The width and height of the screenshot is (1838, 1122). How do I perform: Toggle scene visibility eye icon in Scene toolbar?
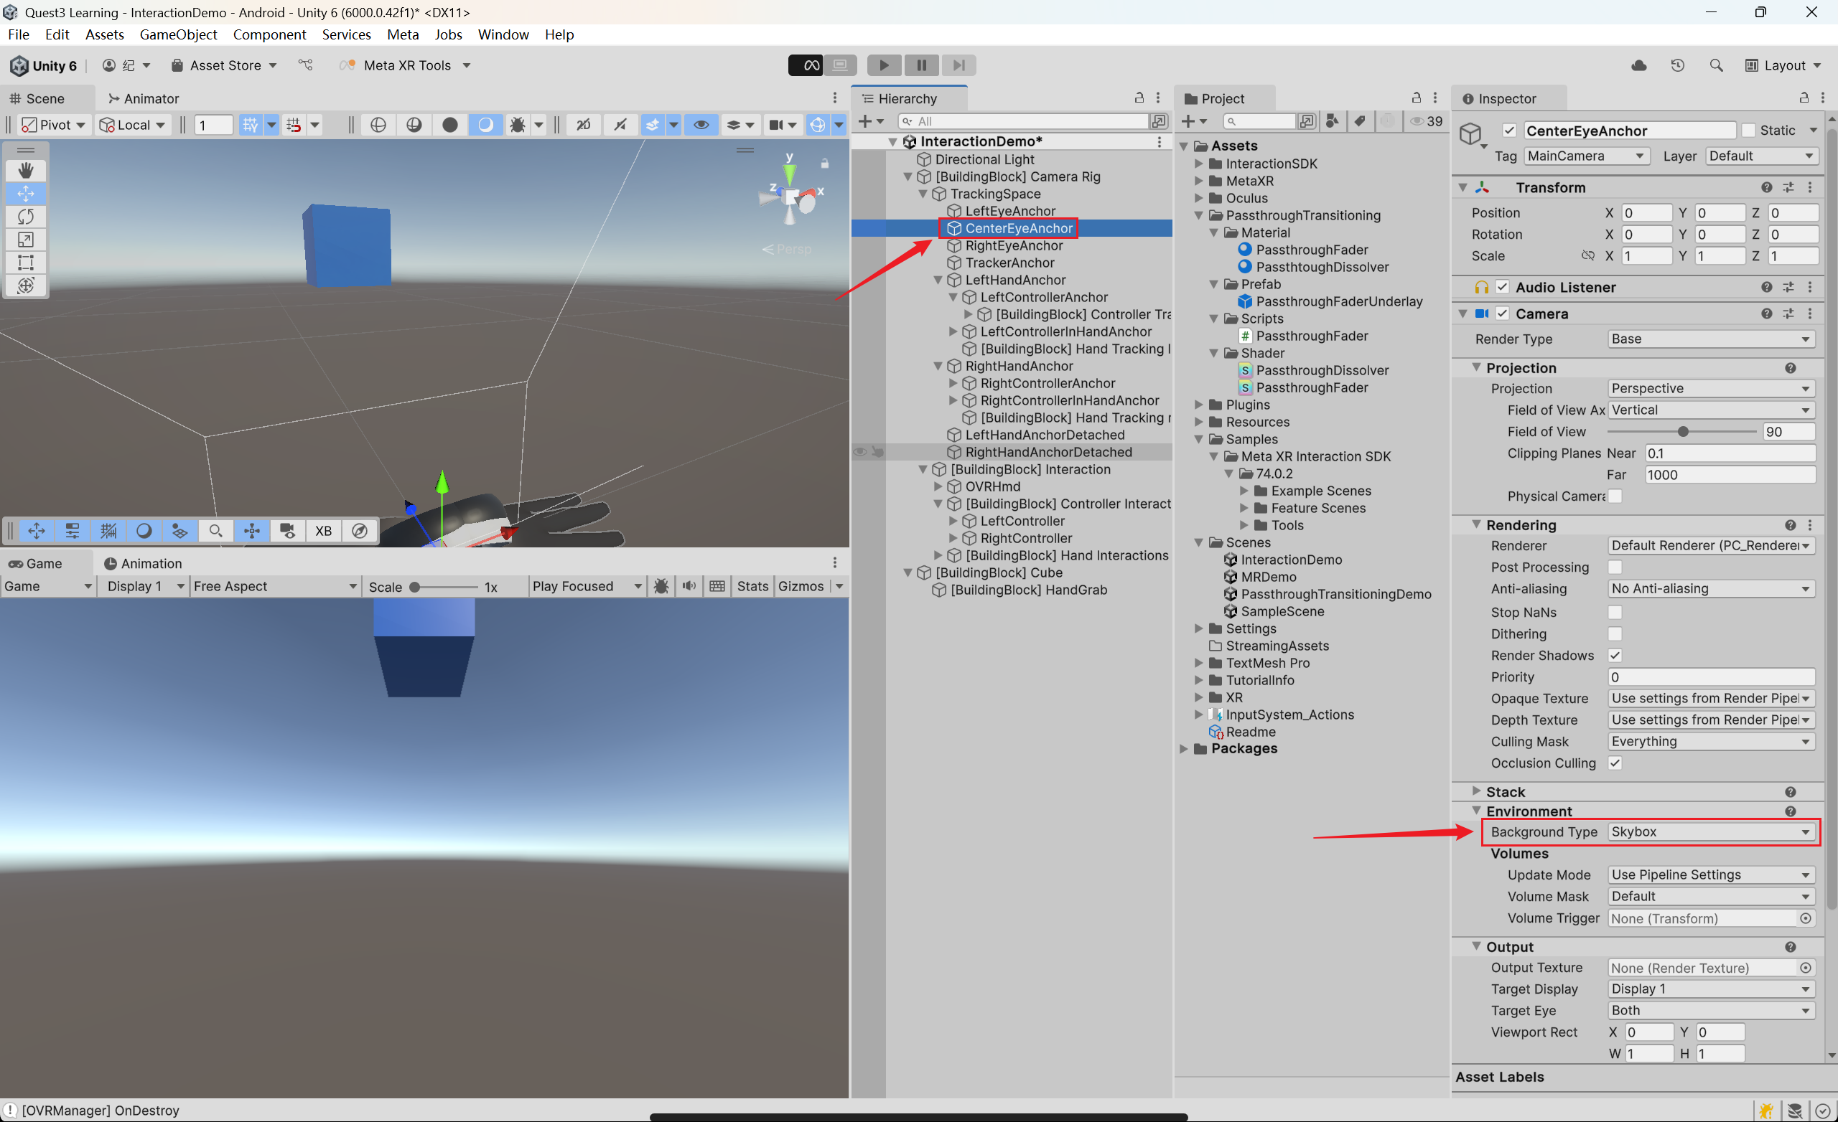701,126
